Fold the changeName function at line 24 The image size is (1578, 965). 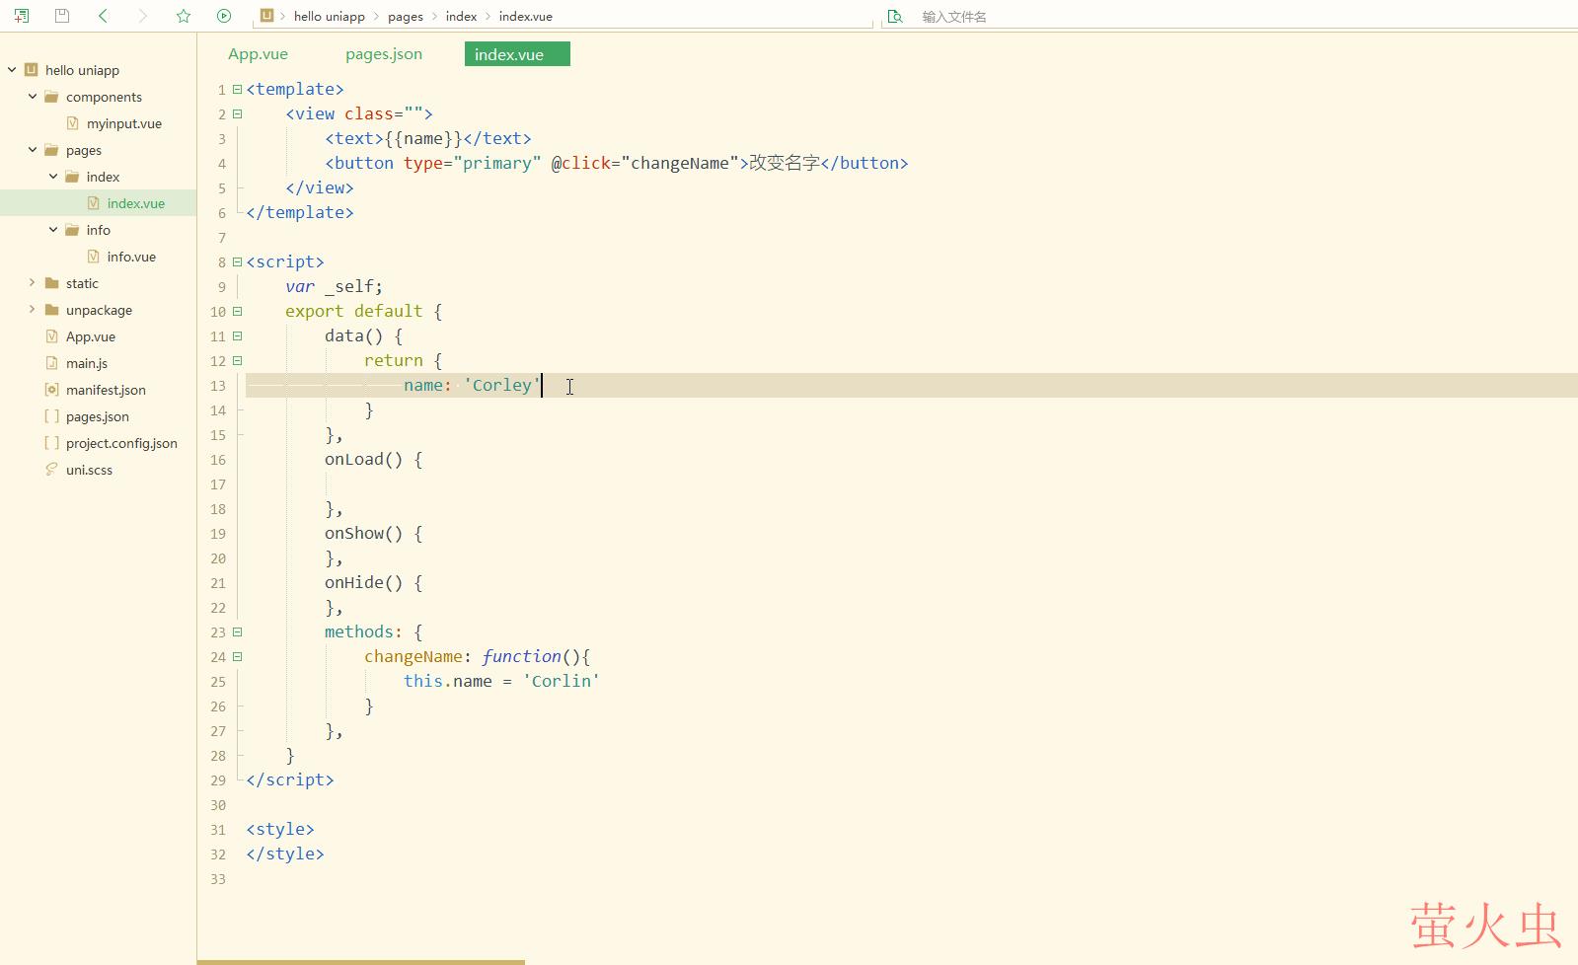click(x=237, y=657)
